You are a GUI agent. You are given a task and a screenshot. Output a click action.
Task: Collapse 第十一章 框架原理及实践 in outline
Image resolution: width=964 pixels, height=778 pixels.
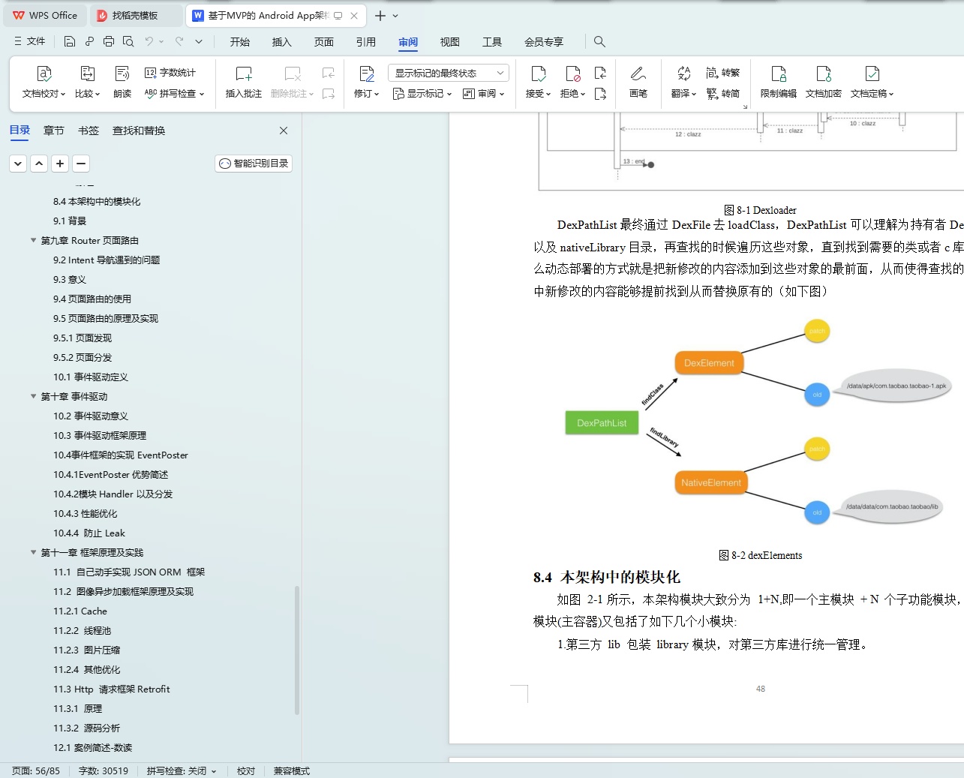[33, 553]
